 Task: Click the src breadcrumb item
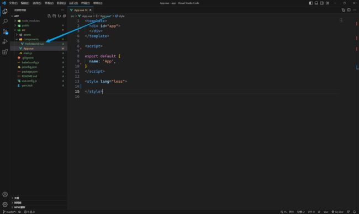72,16
